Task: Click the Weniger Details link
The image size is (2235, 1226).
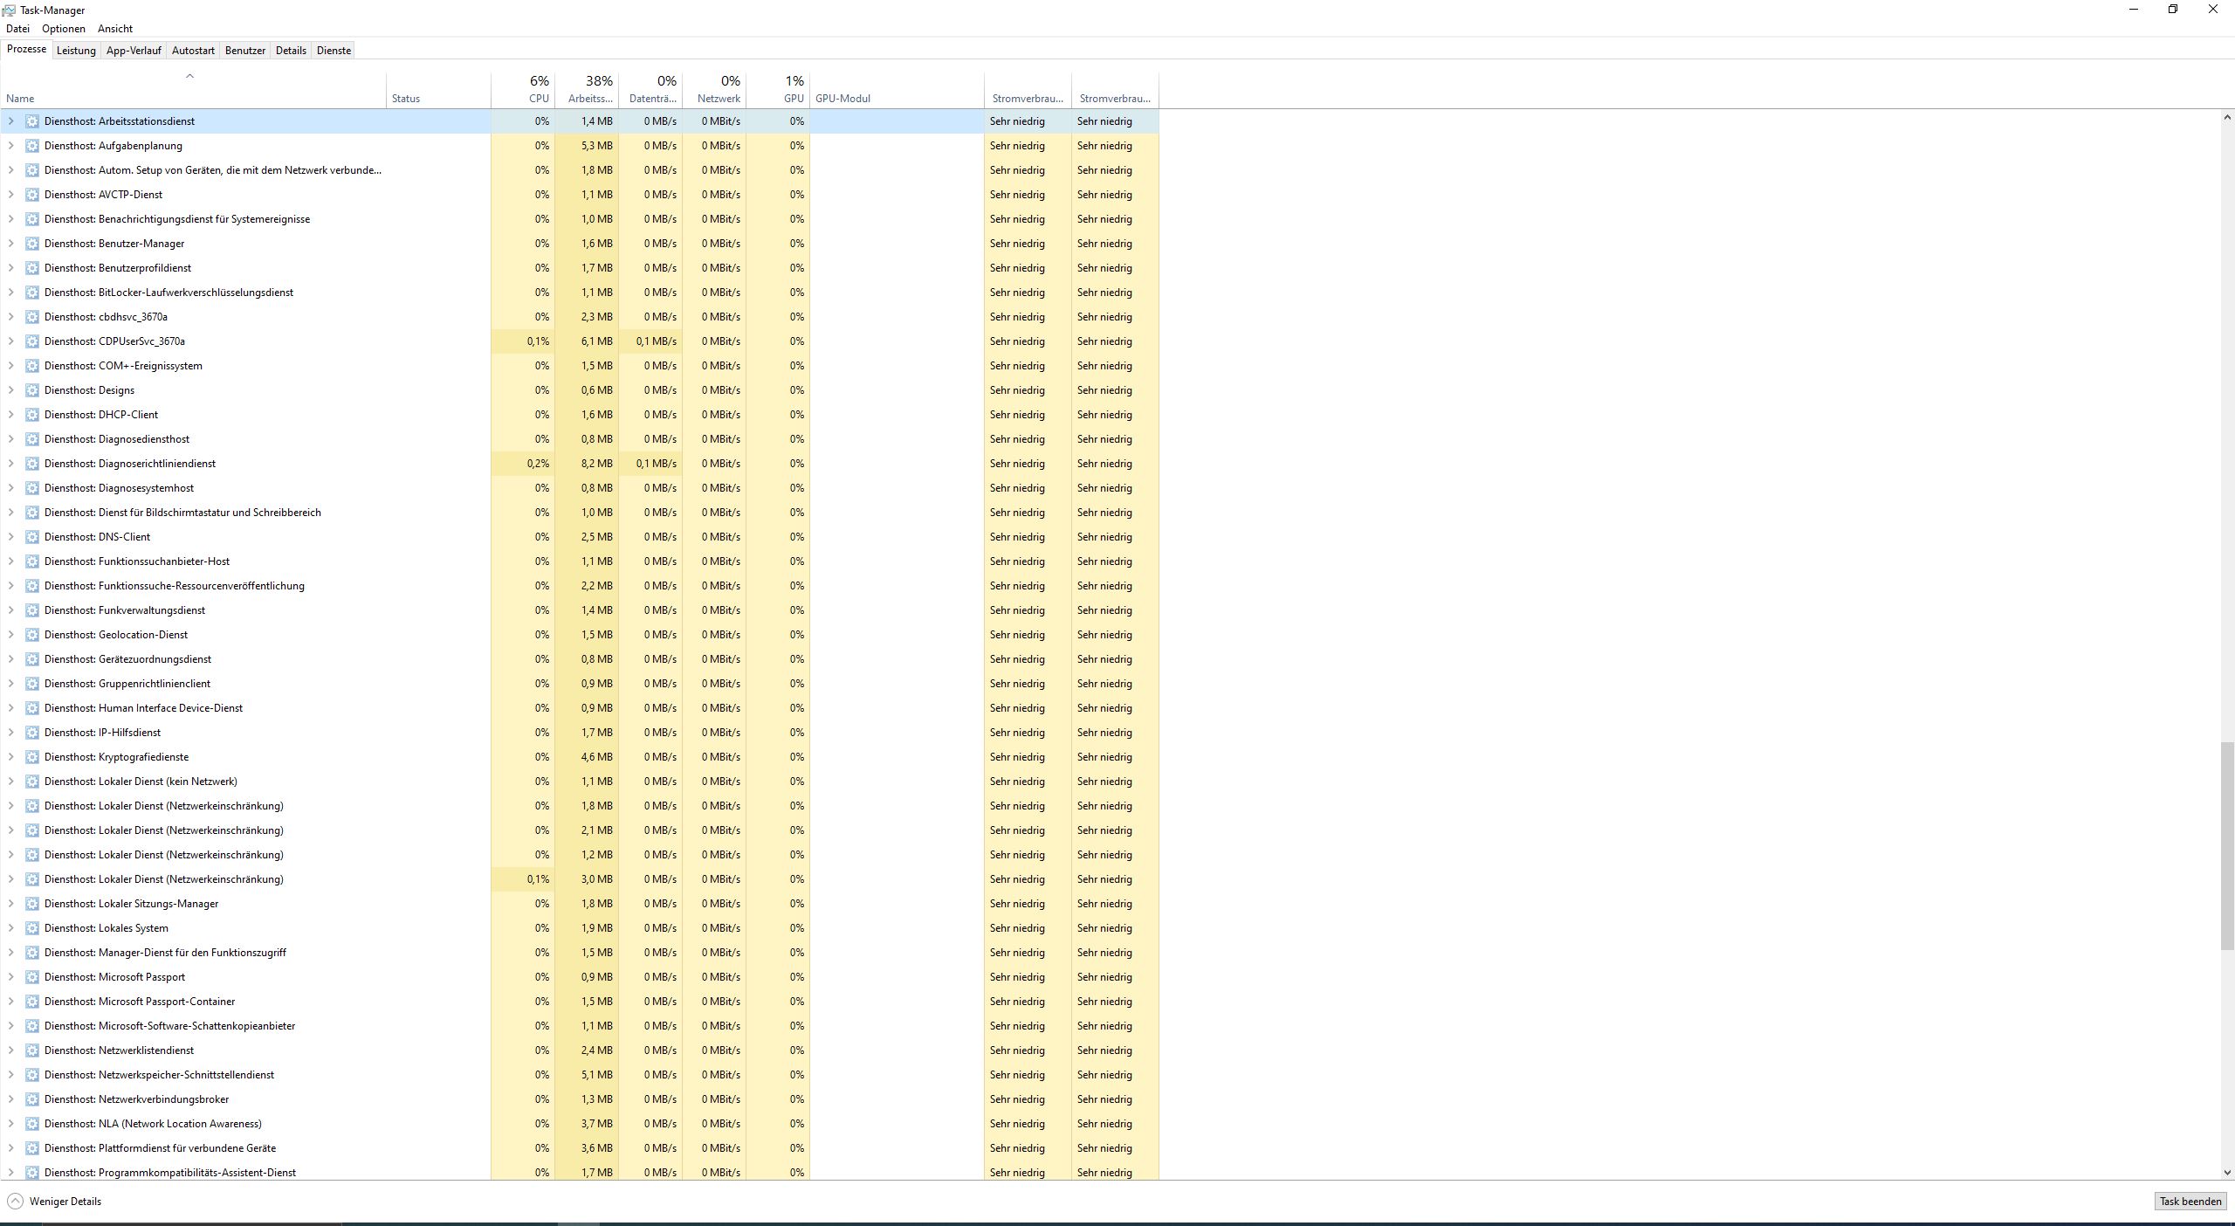Action: (x=65, y=1202)
